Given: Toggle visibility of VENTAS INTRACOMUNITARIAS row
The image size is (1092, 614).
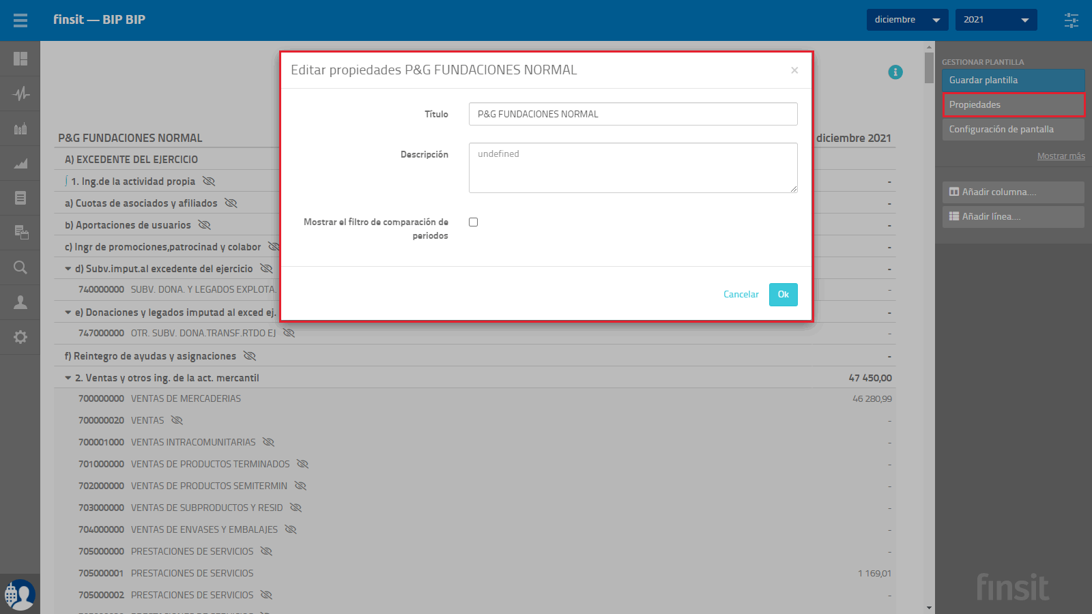Looking at the screenshot, I should click(268, 442).
